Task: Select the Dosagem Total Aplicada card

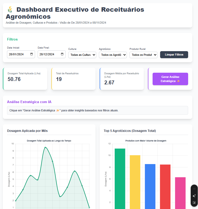Action: 25,79
